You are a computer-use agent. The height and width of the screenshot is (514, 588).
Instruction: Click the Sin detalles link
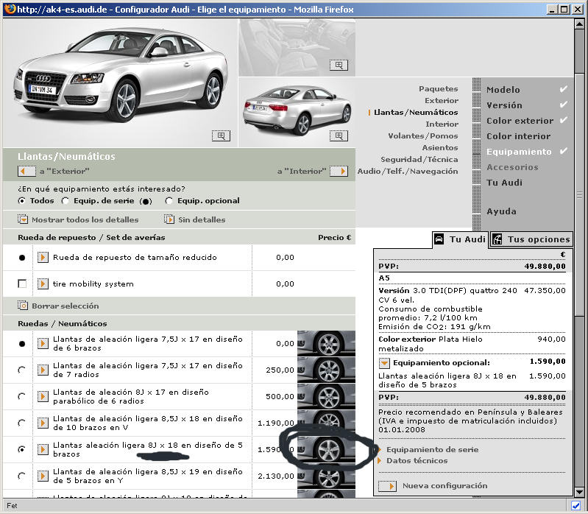[x=202, y=219]
